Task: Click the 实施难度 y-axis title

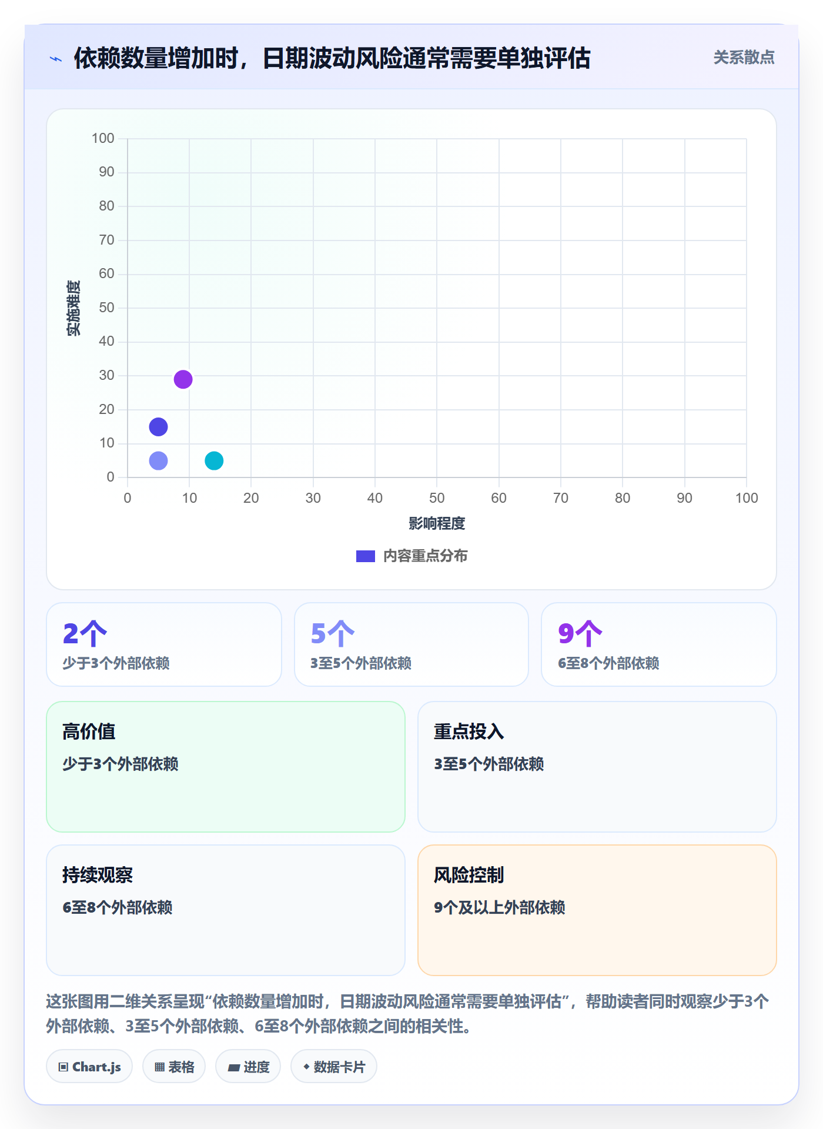Action: (73, 308)
